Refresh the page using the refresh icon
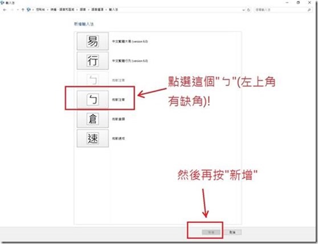 248,10
